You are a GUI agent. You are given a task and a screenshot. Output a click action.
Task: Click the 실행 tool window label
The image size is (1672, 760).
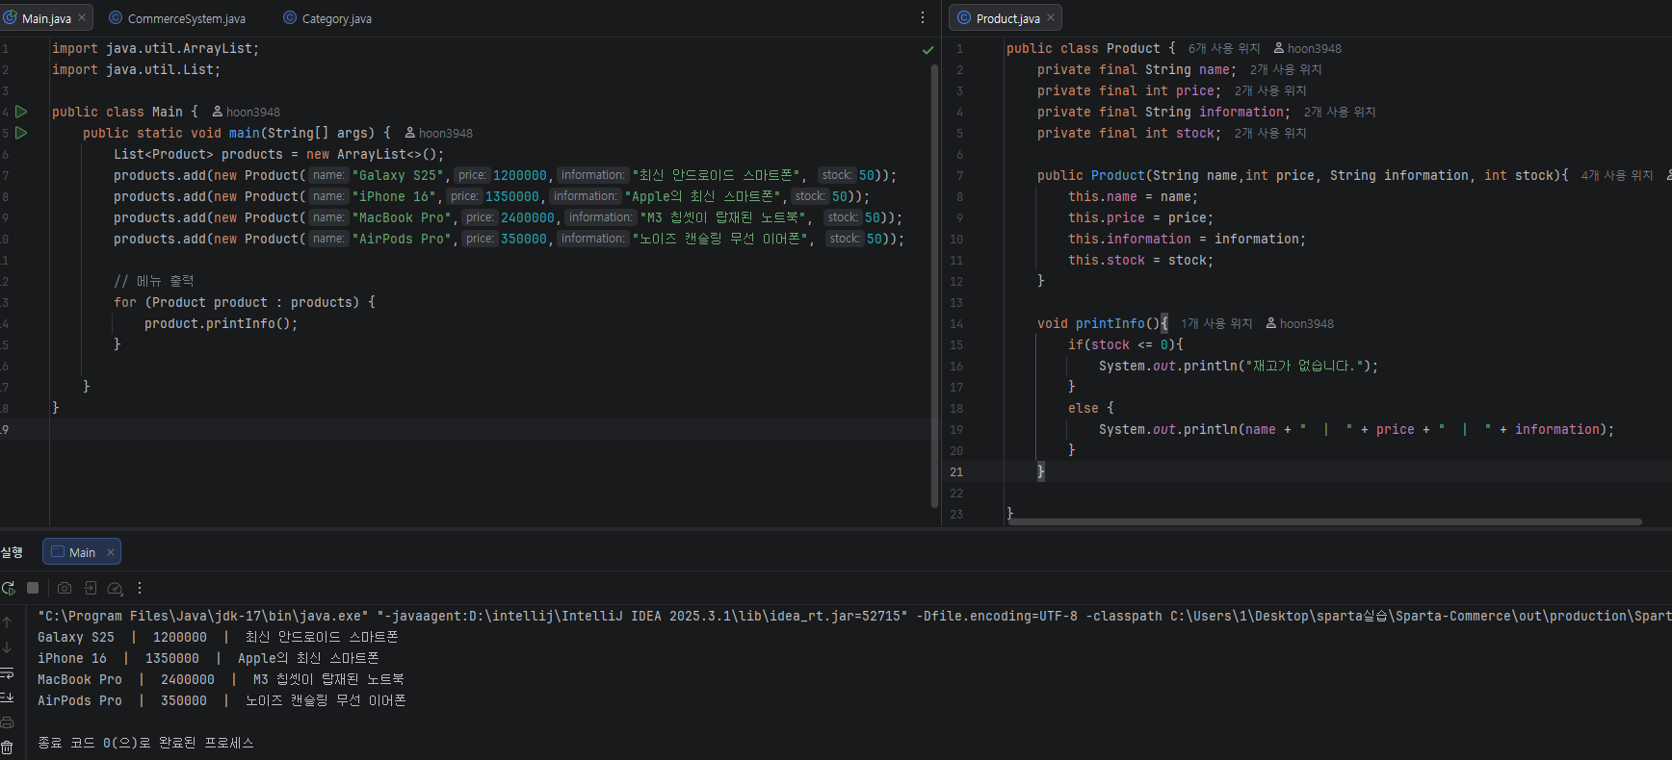12,552
